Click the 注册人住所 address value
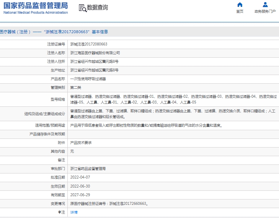 pos(94,62)
